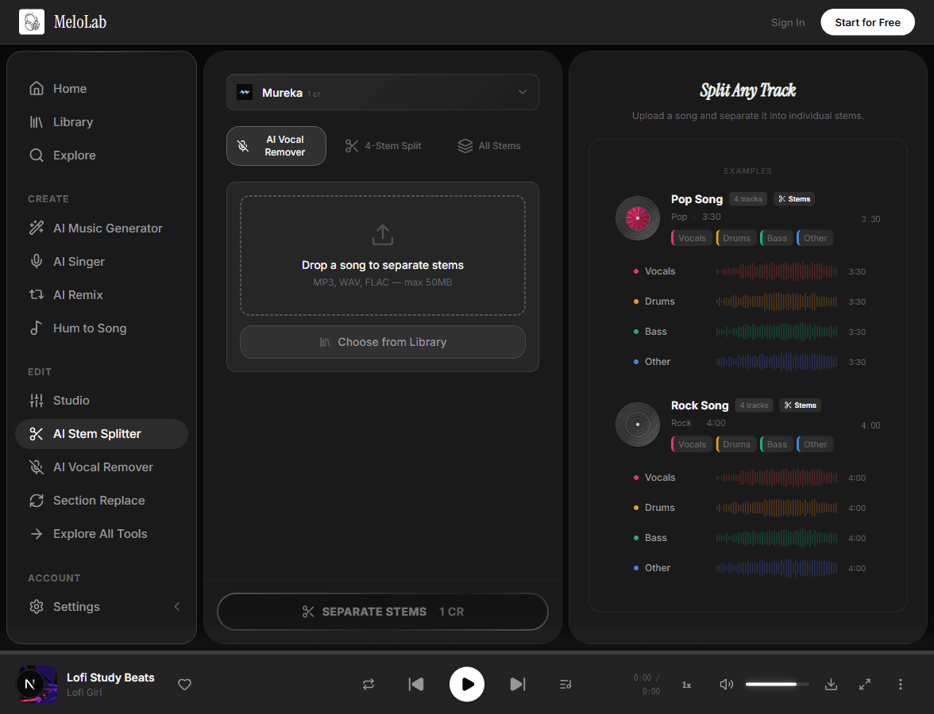
Task: Expand player to fullscreen
Action: coord(865,684)
